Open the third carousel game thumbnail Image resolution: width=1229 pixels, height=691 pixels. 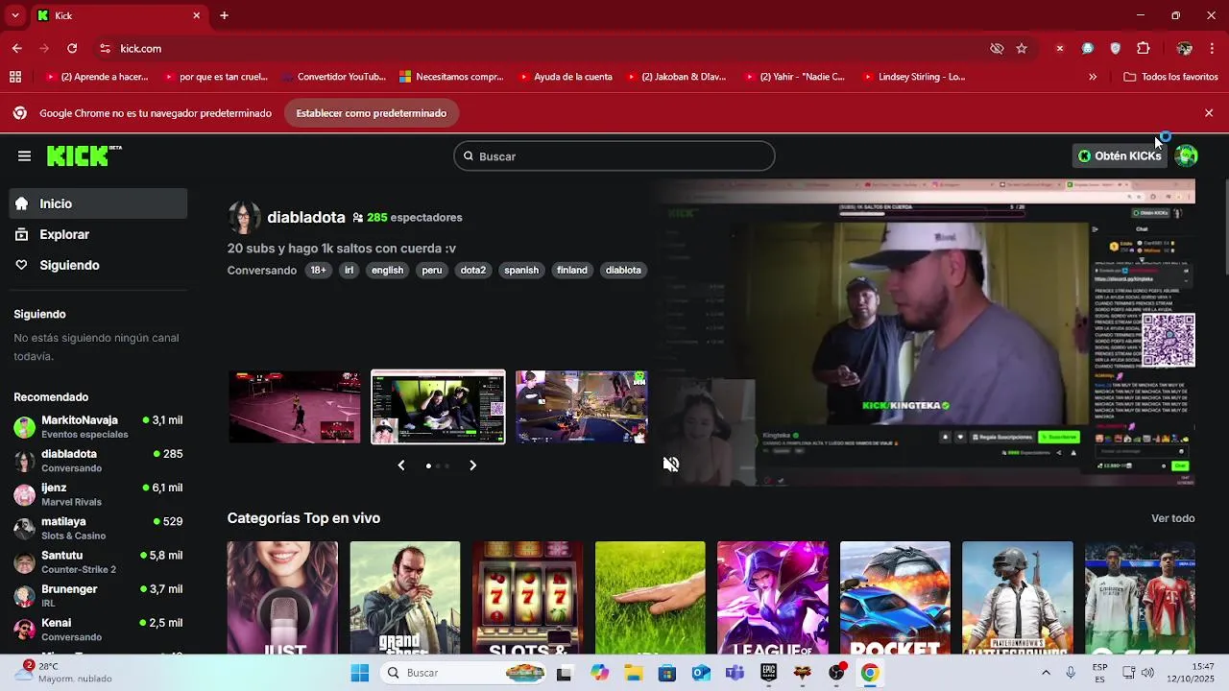pyautogui.click(x=581, y=407)
